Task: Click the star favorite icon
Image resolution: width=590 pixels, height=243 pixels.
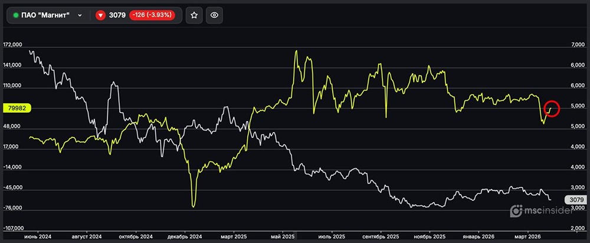Action: 194,15
